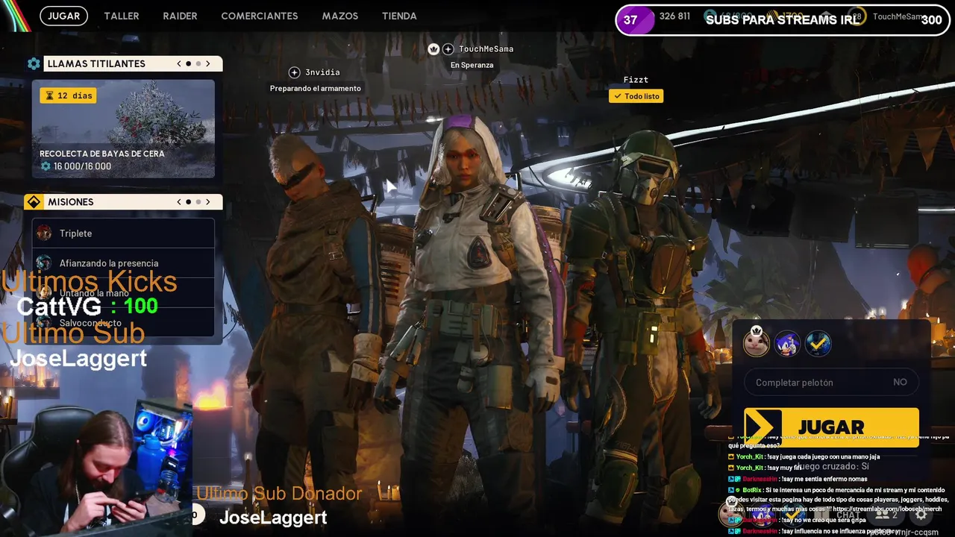Open settings gear icon at bottom right

point(921,515)
